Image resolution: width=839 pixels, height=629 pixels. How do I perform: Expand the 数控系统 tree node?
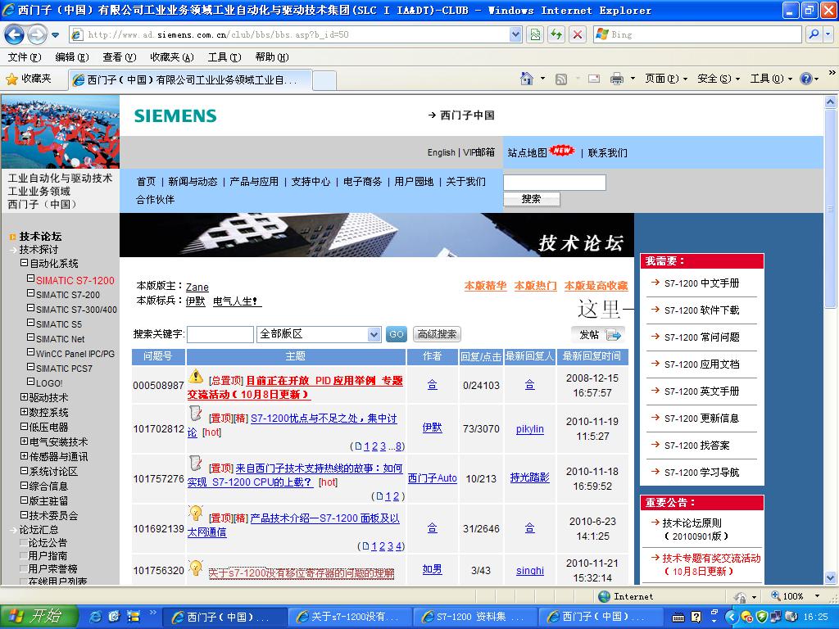(x=24, y=412)
